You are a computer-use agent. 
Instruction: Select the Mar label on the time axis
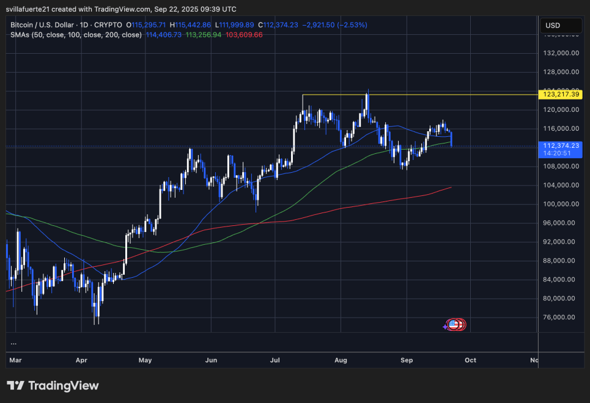pos(15,360)
